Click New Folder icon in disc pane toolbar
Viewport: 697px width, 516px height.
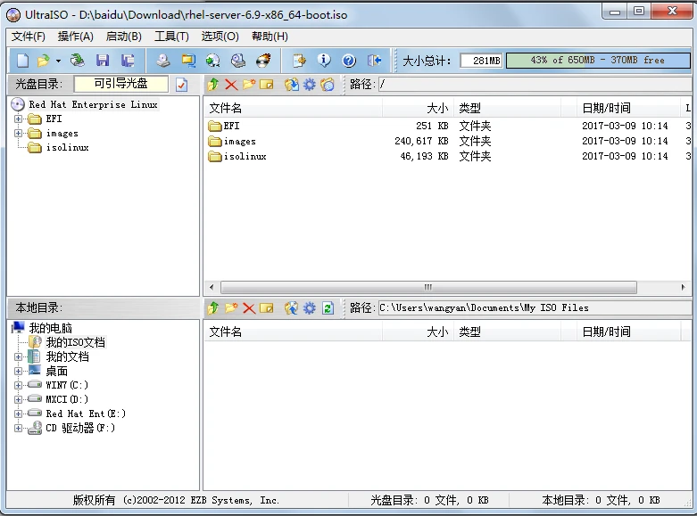pos(248,84)
